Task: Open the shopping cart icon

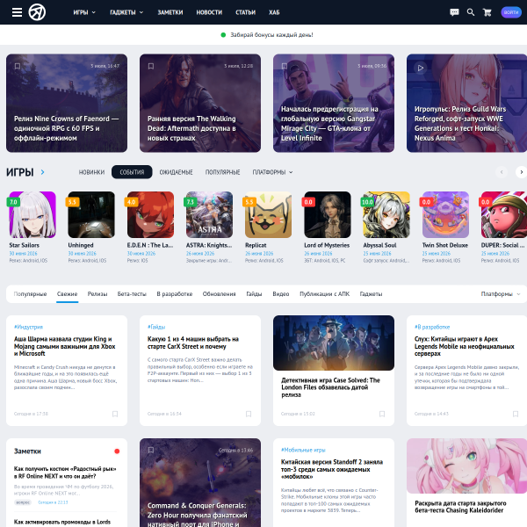Action: coord(487,12)
